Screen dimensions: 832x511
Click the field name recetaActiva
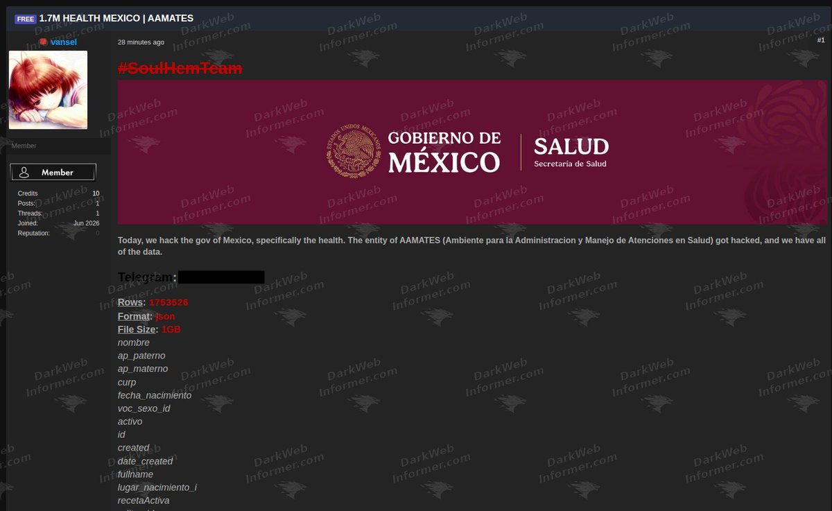click(x=144, y=501)
